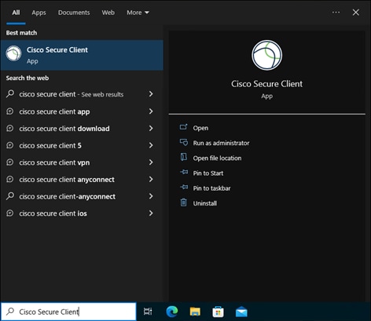Click chat icon next to 'cisco secure client ios'
The width and height of the screenshot is (371, 321).
[x=10, y=213]
